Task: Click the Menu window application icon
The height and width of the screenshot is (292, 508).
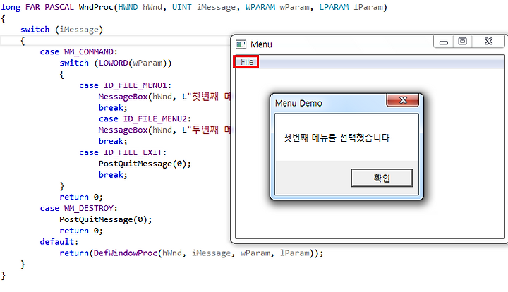Action: tap(241, 44)
